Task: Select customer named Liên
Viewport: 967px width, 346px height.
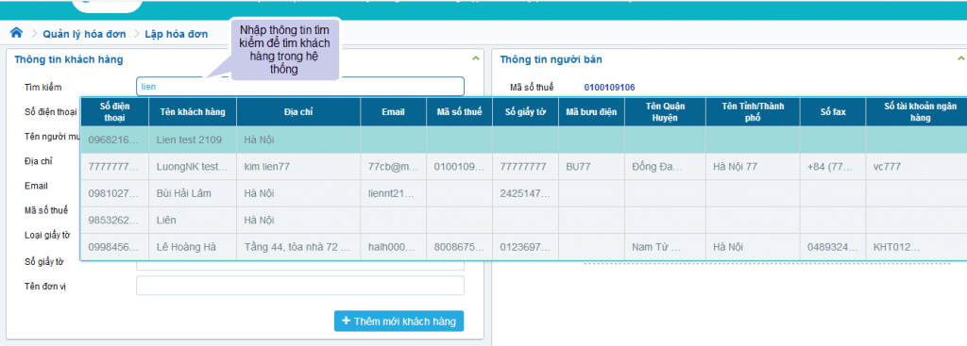Action: [523, 220]
